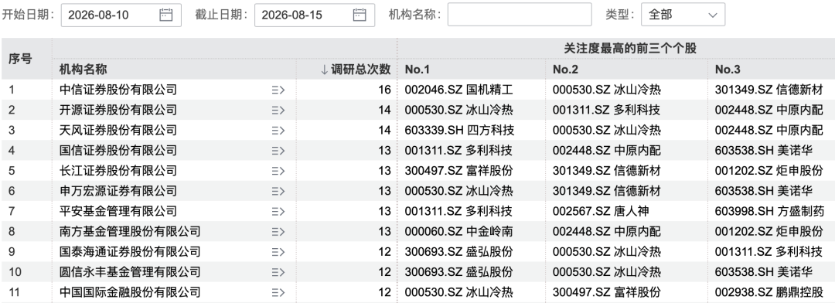
Task: Open details icon for 天风证券股份有限公司
Action: pos(278,131)
